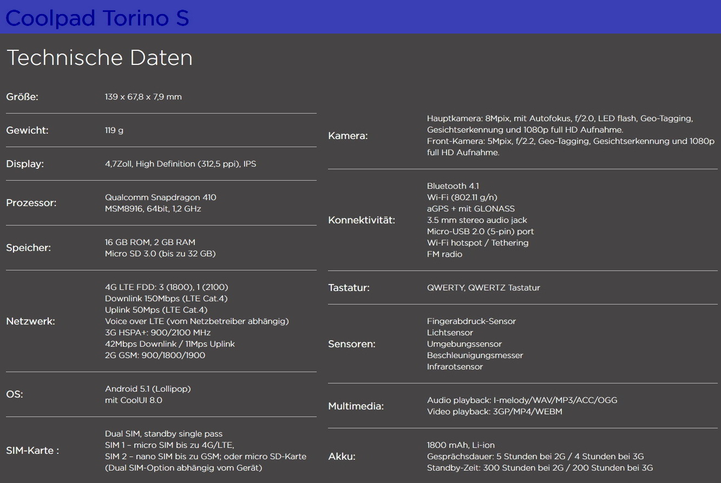This screenshot has width=721, height=483.
Task: Click 'Video playback: 3GP/MP4/WEBM' line
Action: coord(495,412)
